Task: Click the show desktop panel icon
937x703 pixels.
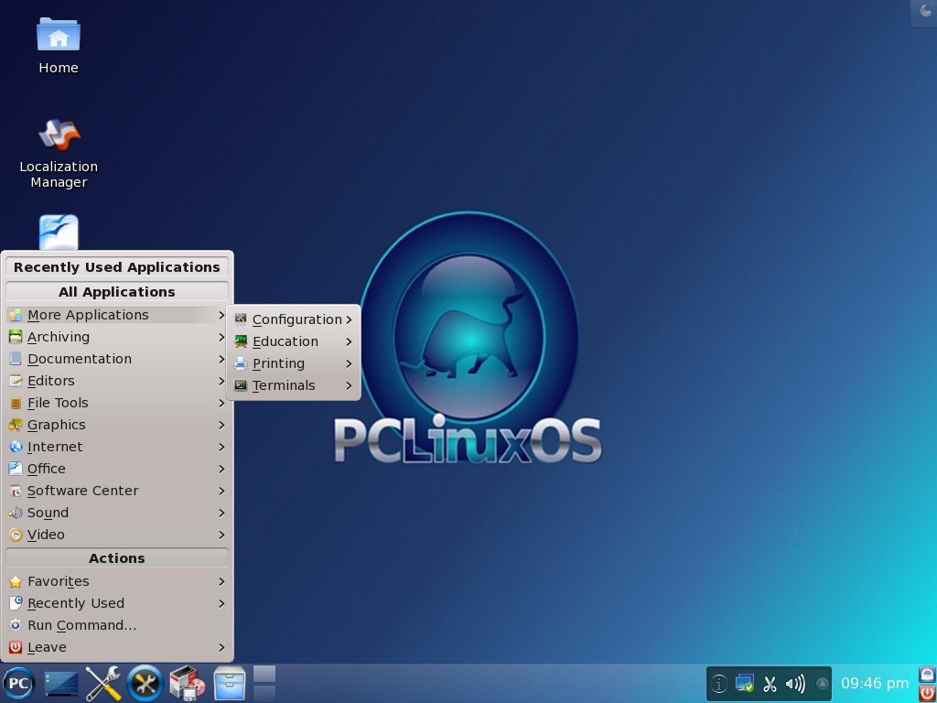Action: pyautogui.click(x=61, y=684)
